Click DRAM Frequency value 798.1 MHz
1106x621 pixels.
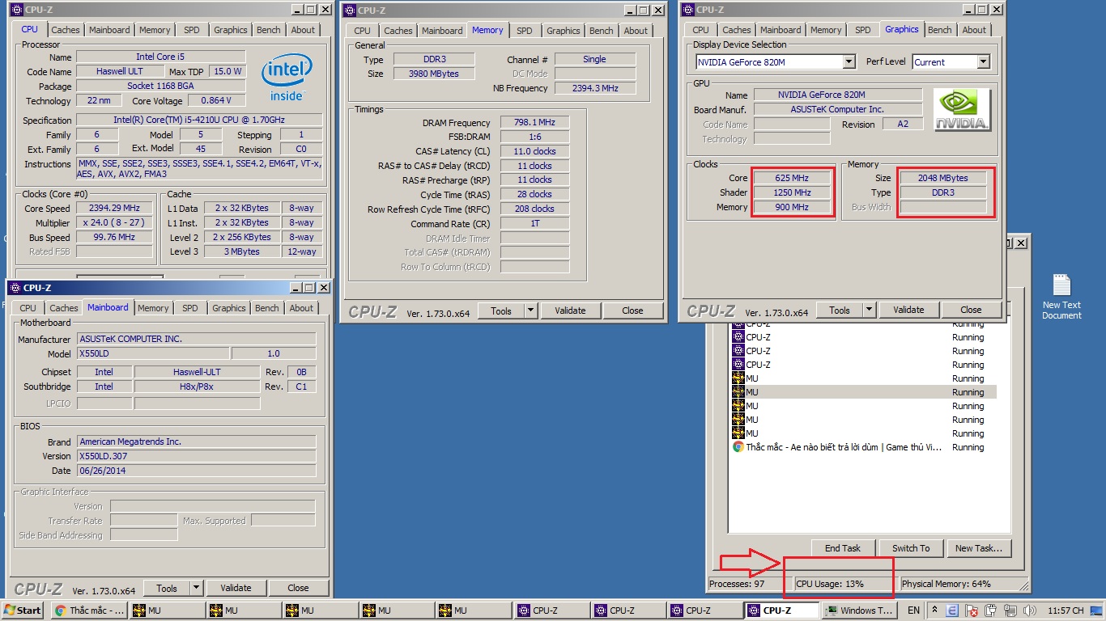534,123
